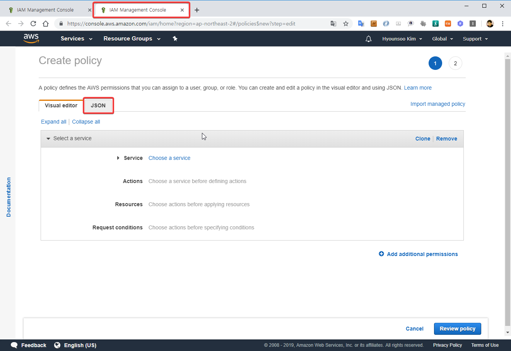Click the Clone link
511x351 pixels.
[423, 139]
